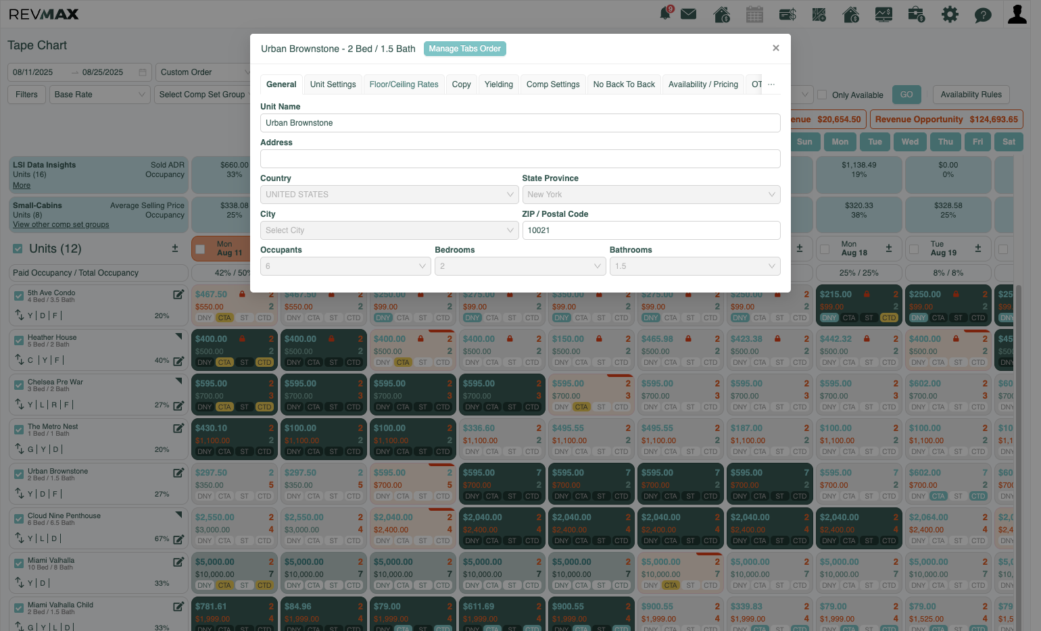
Task: Open the Occupants dropdown
Action: (345, 266)
